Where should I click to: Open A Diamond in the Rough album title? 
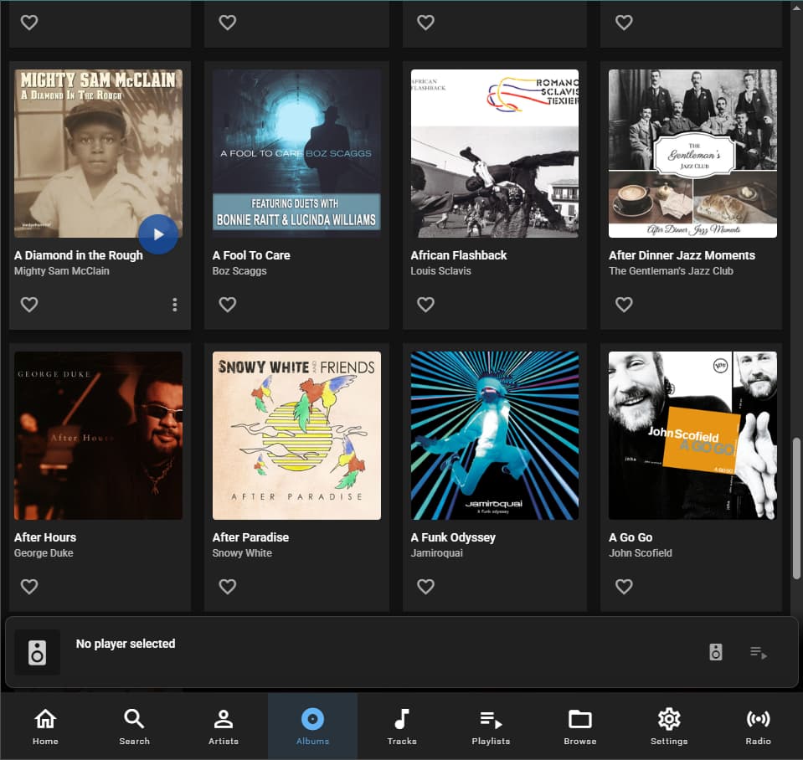79,255
